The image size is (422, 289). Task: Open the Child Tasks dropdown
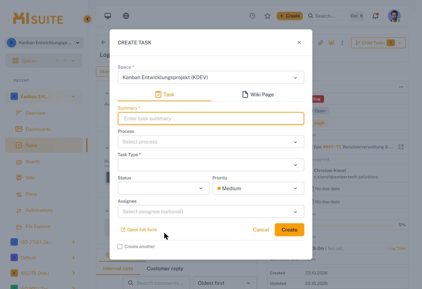[378, 43]
